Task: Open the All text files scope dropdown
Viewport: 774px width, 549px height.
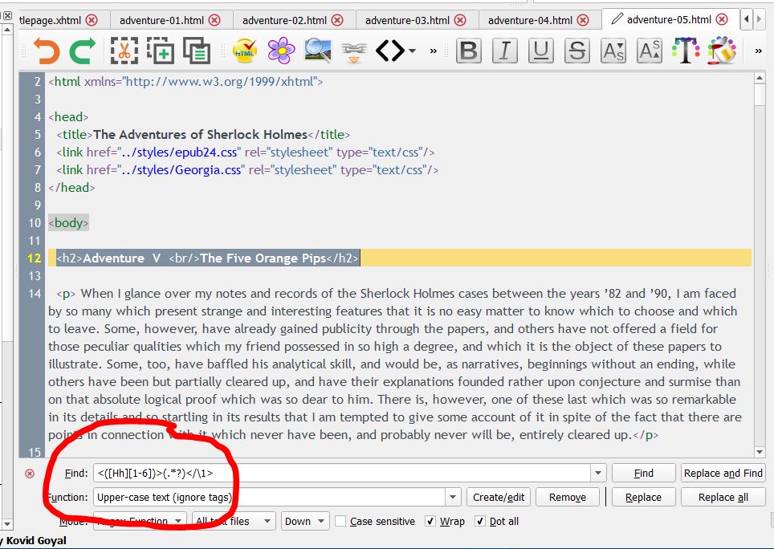Action: [x=234, y=521]
